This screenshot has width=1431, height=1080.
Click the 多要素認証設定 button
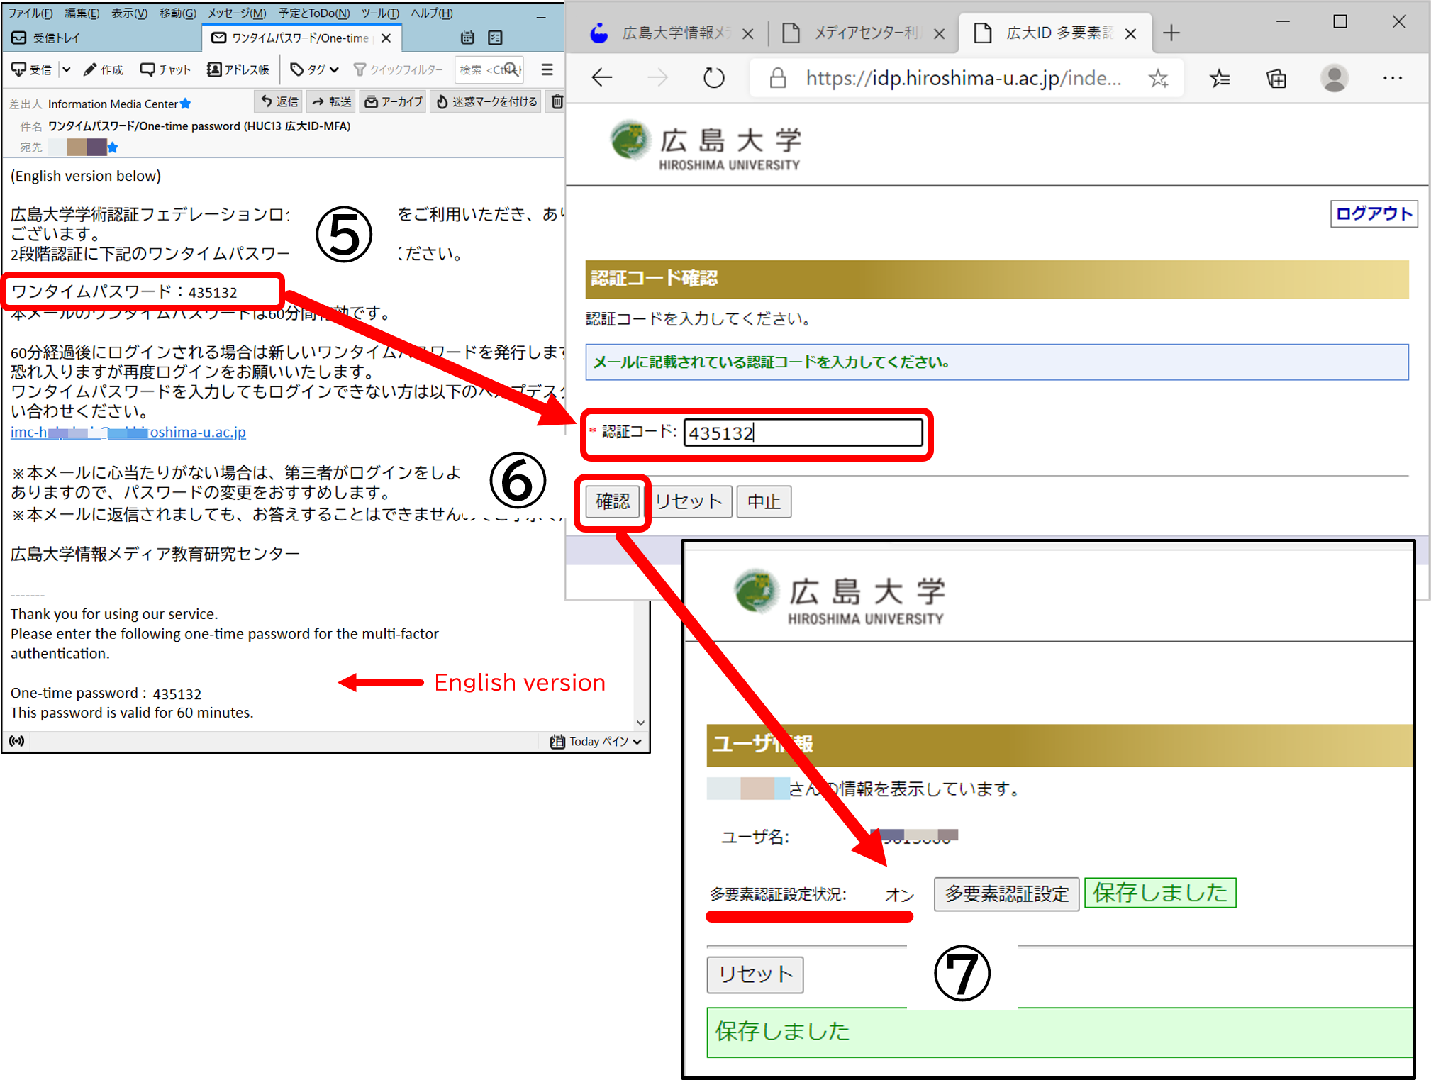(1006, 893)
